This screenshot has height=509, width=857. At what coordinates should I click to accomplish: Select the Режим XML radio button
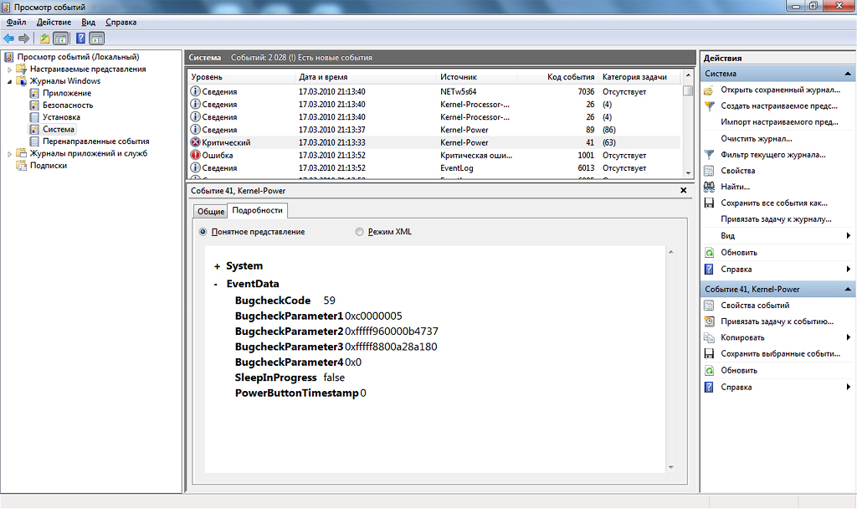coord(360,232)
